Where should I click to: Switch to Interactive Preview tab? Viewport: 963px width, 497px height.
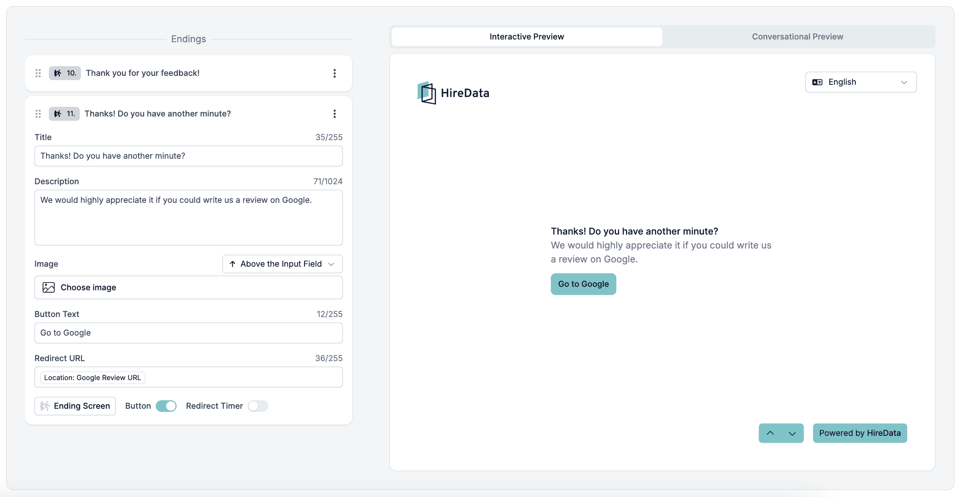[527, 37]
